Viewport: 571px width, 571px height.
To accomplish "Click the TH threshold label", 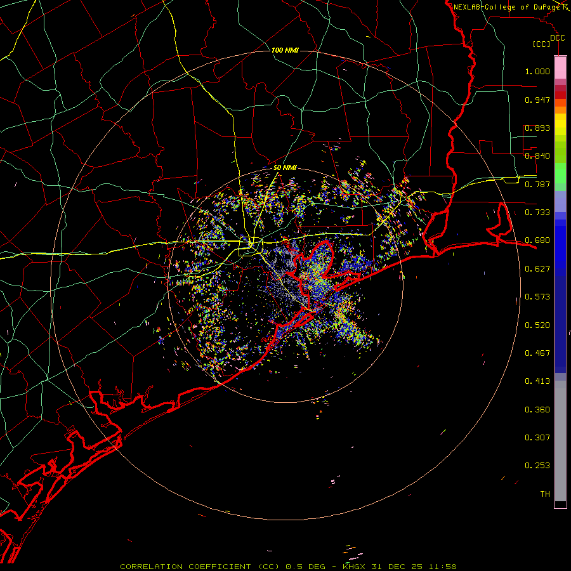I will [x=545, y=494].
